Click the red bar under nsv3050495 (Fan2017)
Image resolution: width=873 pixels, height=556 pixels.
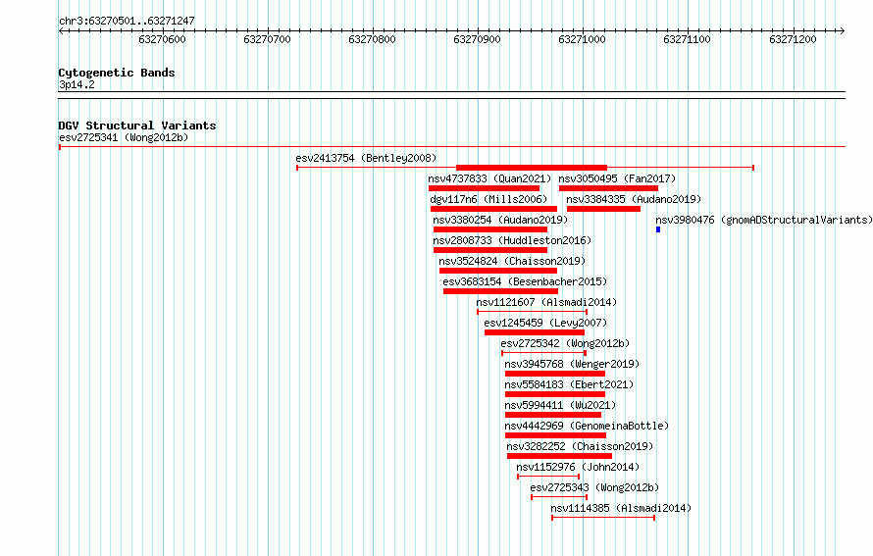click(x=608, y=188)
